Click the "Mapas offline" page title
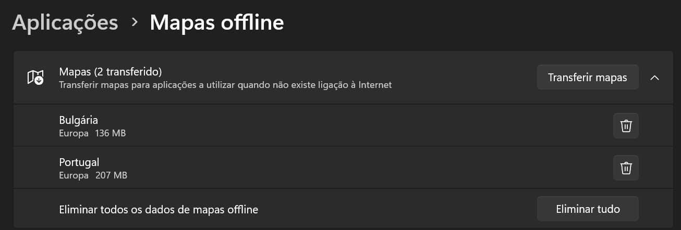Screen dimensions: 681x230 tap(217, 23)
